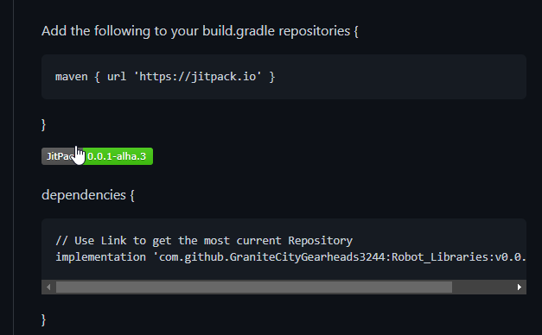Click the '// Use Link to get' comment

[x=204, y=241]
